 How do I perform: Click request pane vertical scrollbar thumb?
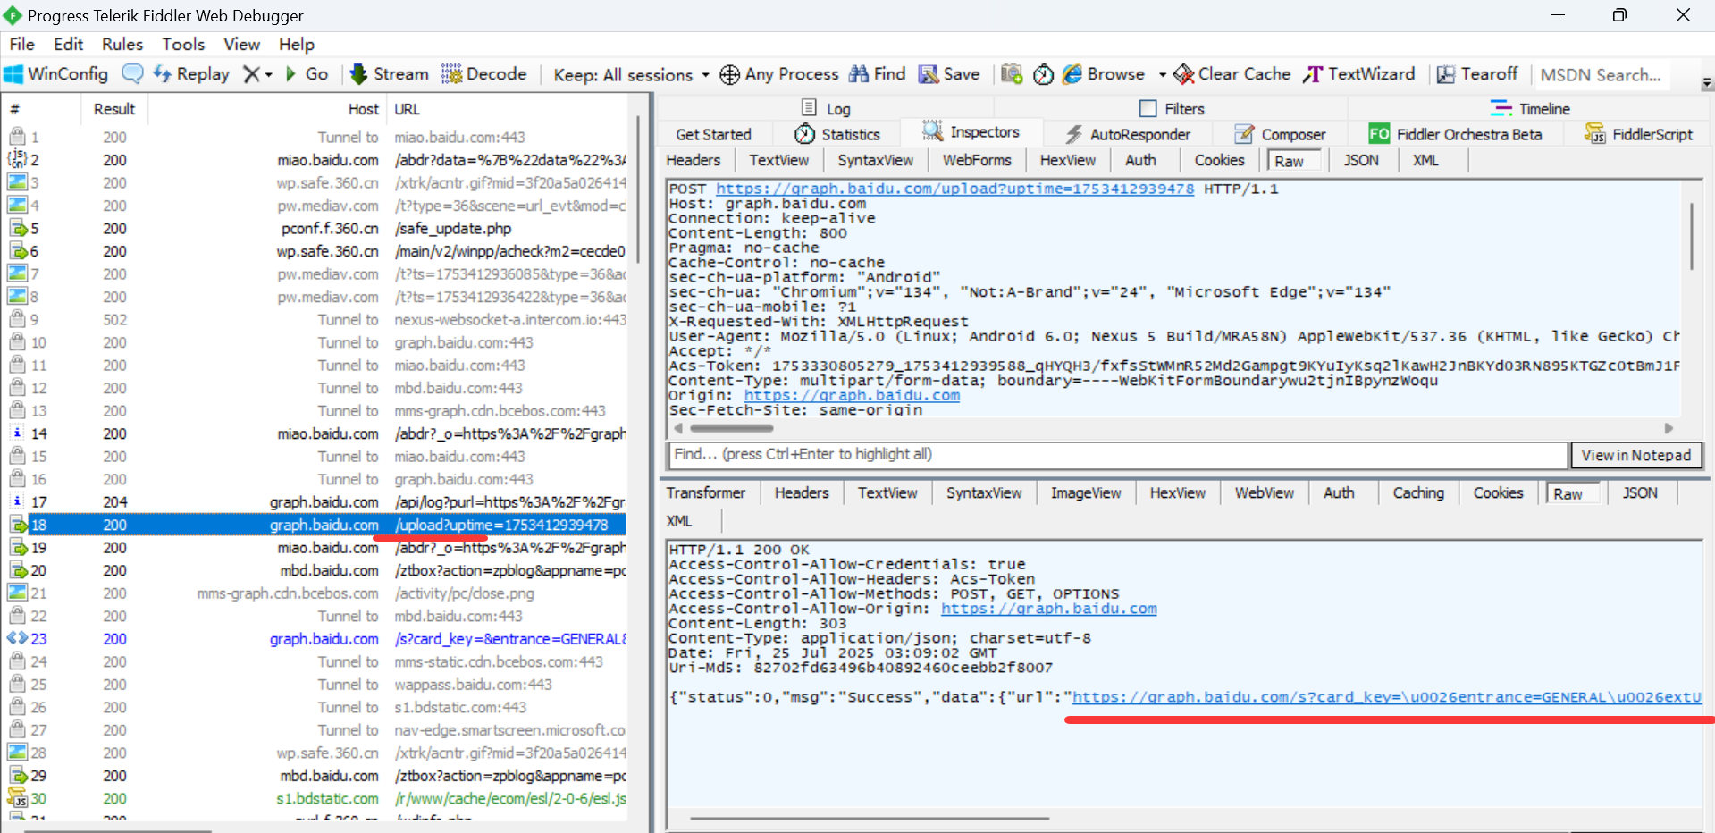pos(1692,236)
